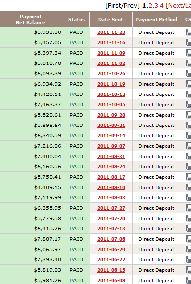Screen dimensions: 191x284
Task: Download CSV for 2011-06-15 payment
Action: click(x=189, y=270)
